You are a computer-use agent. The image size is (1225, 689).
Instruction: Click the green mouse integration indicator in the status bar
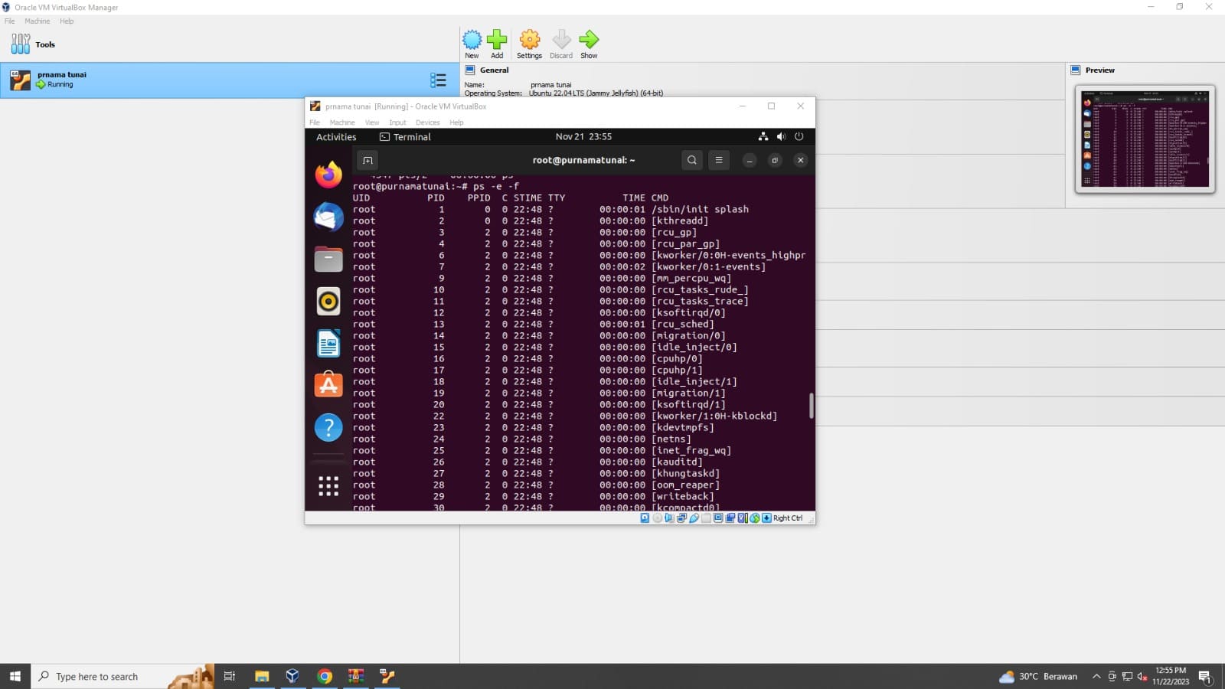[x=755, y=518]
